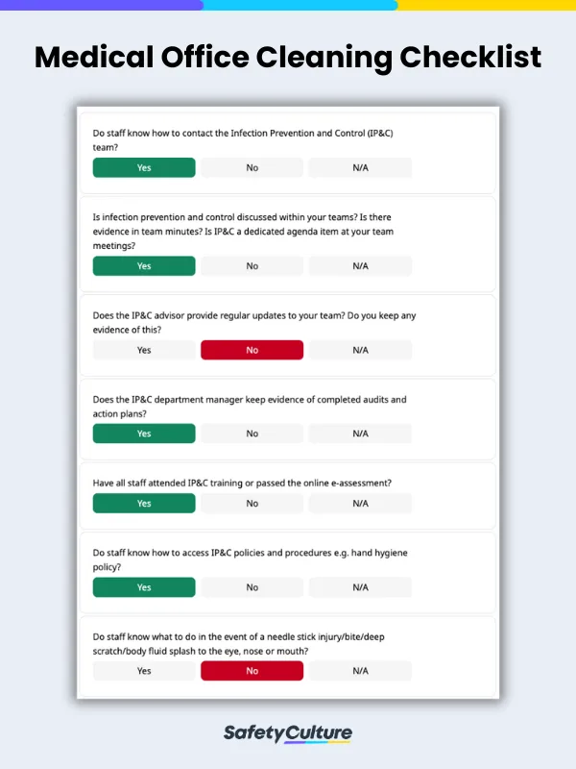The width and height of the screenshot is (576, 769).
Task: Mark N/A for IP&C training question
Action: [x=360, y=503]
